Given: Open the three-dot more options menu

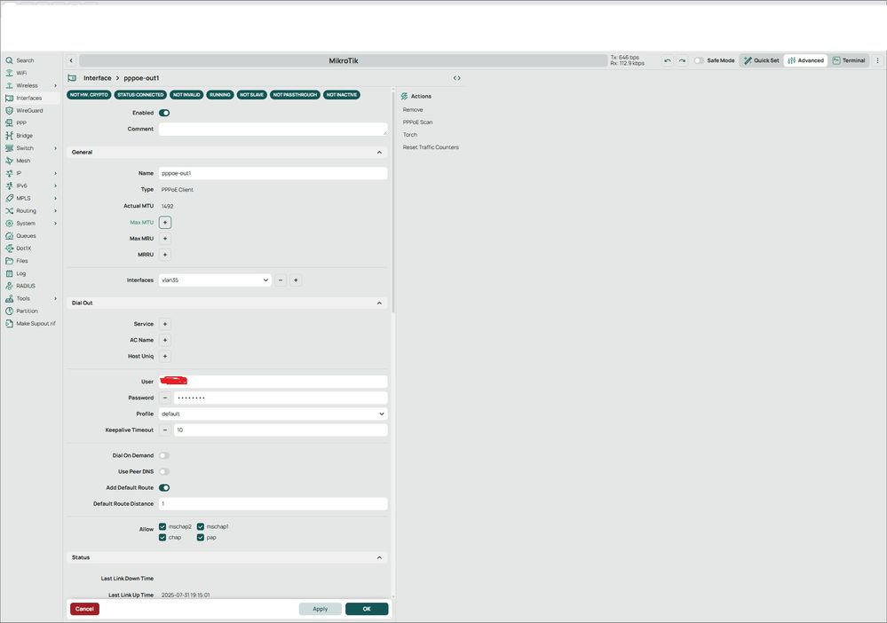Looking at the screenshot, I should (x=877, y=60).
